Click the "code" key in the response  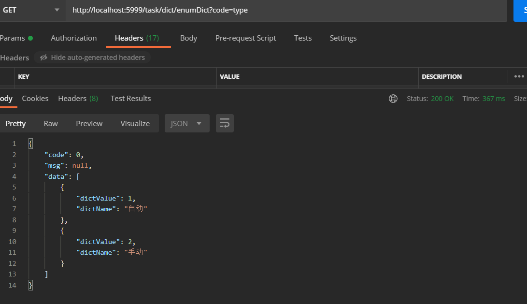click(x=57, y=155)
